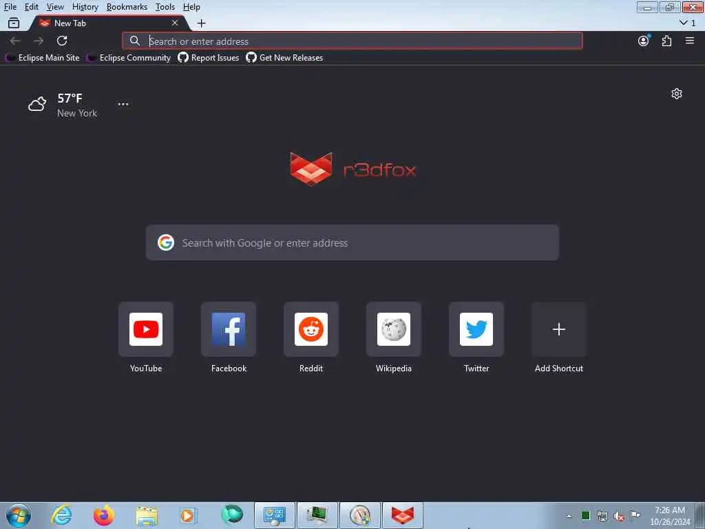
Task: Switch to Control Panel window in taskbar
Action: coord(275,515)
